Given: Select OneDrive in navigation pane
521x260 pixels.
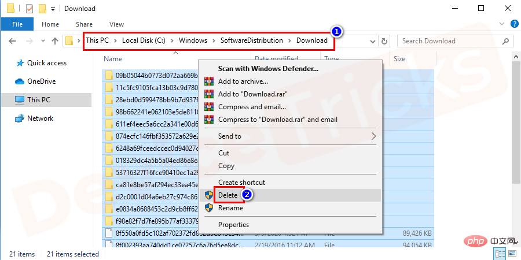Looking at the screenshot, I should 35,81.
